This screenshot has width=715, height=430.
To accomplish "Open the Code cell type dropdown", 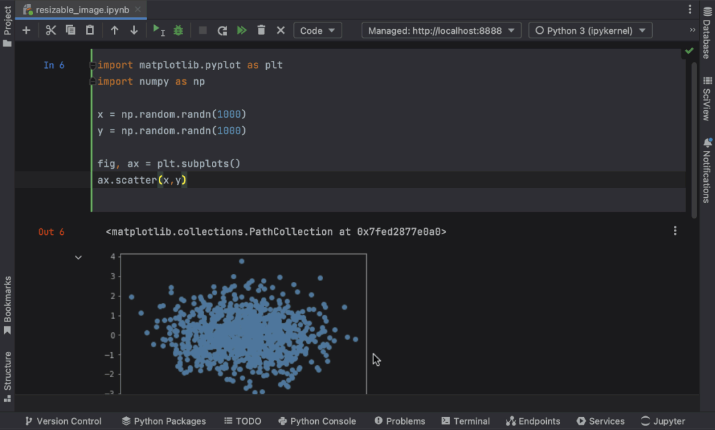I will click(317, 30).
